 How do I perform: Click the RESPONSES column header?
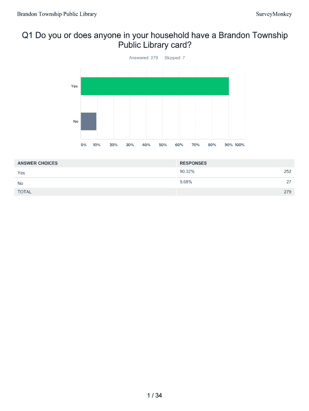193,163
